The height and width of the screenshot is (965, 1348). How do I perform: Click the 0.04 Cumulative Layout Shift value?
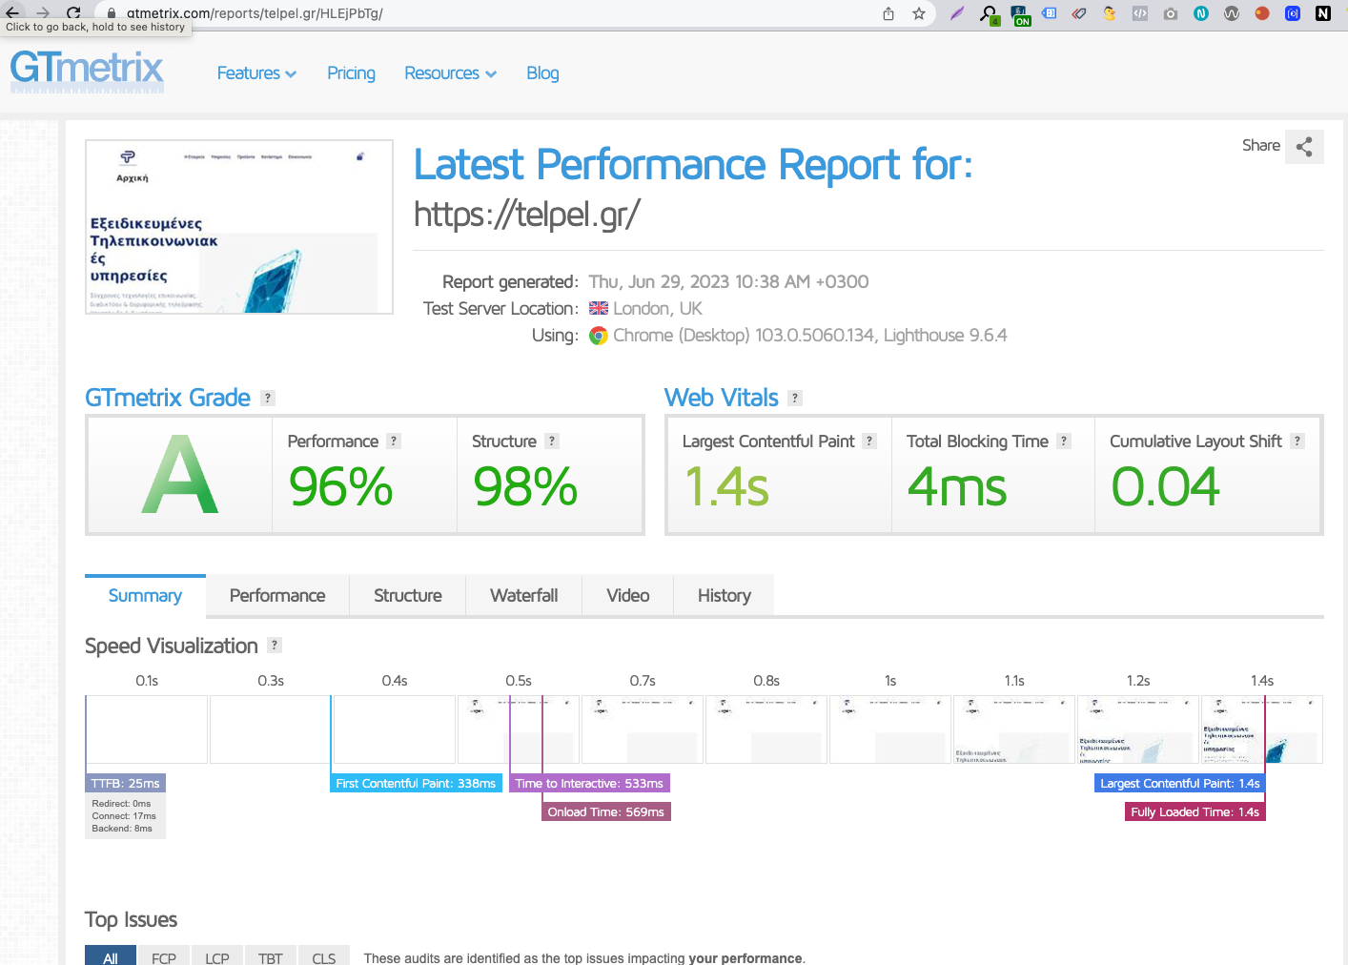[1165, 486]
